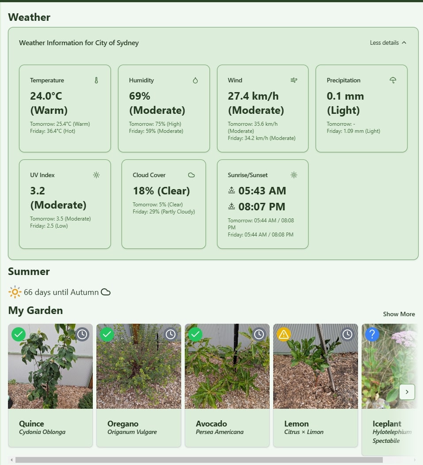Click the clock icon on Avocado photo

point(259,334)
